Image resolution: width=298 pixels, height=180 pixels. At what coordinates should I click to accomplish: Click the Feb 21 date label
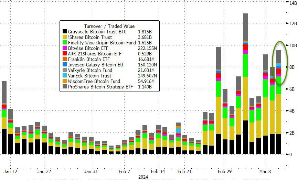pos(184,171)
